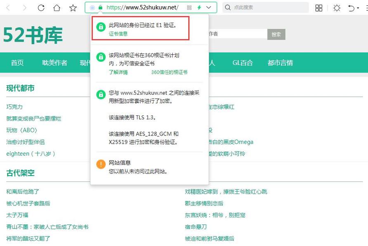Click the address bar URL
The width and height of the screenshot is (368, 246).
(142, 7)
